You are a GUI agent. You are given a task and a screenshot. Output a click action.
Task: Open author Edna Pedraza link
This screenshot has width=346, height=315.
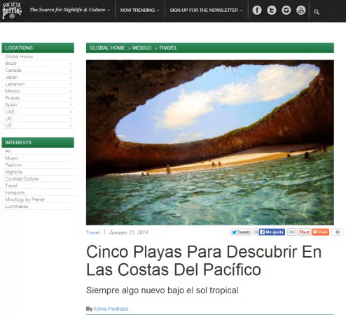pos(111,309)
